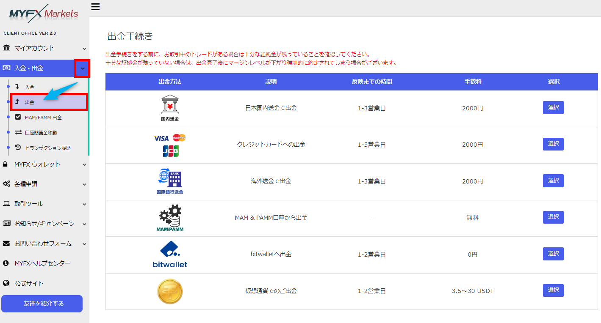
Task: Click the MAM/PAMM gears icon in table
Action: pos(170,218)
